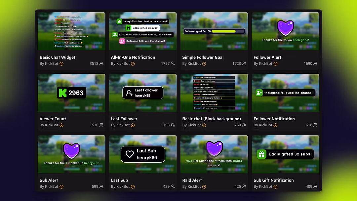The height and width of the screenshot is (201, 357).
Task: Open the Sub Alert widget thumbnail
Action: pyautogui.click(x=71, y=154)
